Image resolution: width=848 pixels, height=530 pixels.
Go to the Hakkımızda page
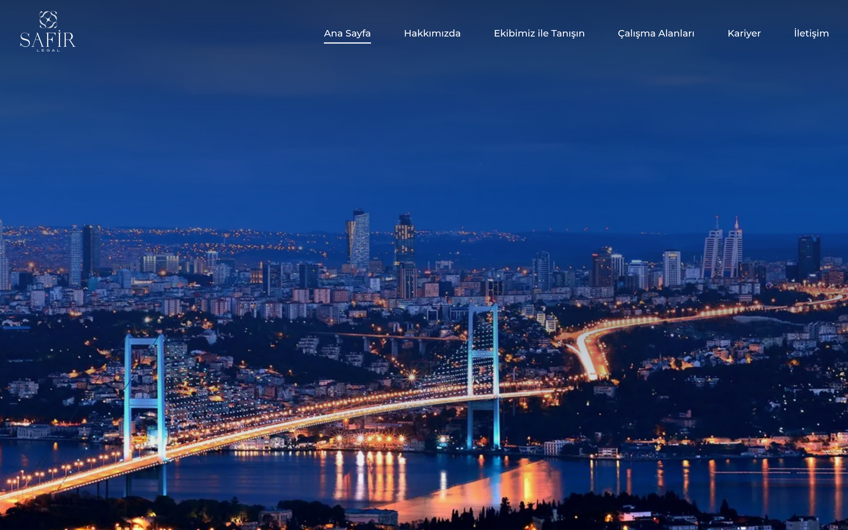(x=432, y=34)
